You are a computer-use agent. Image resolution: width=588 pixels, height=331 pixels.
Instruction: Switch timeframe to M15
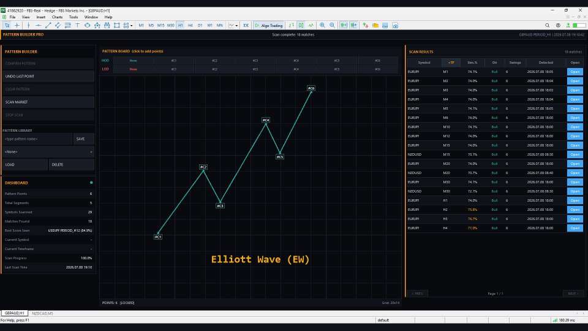click(x=161, y=26)
